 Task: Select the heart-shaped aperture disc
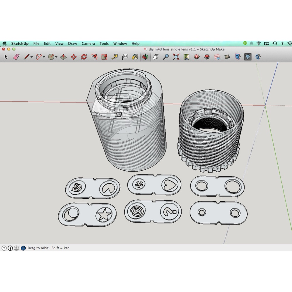tap(169, 185)
